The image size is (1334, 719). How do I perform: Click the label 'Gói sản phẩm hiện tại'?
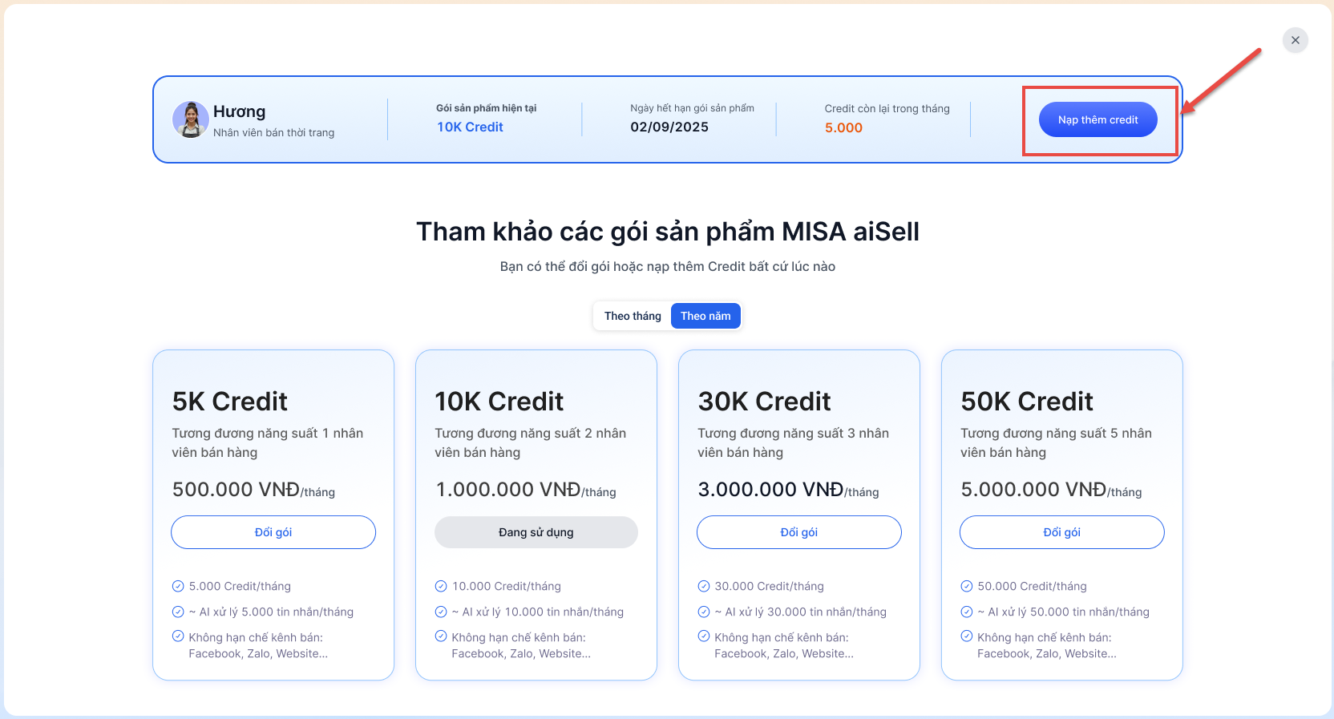(x=486, y=108)
